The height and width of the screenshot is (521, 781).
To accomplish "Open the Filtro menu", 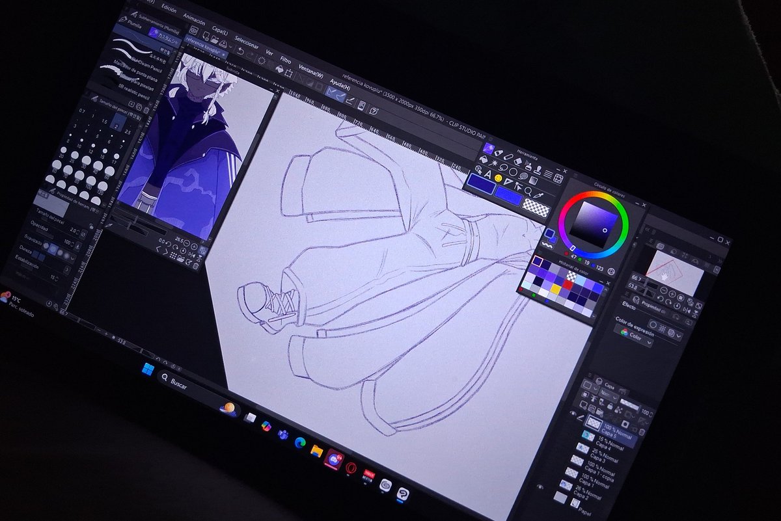I will coord(286,60).
